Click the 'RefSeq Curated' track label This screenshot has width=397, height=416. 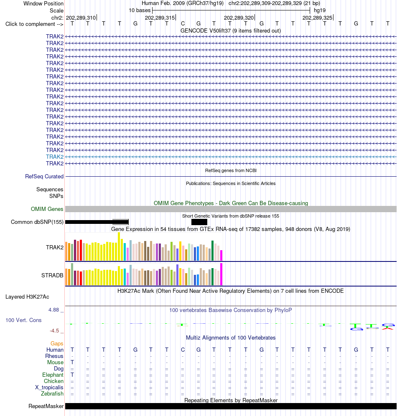44,176
